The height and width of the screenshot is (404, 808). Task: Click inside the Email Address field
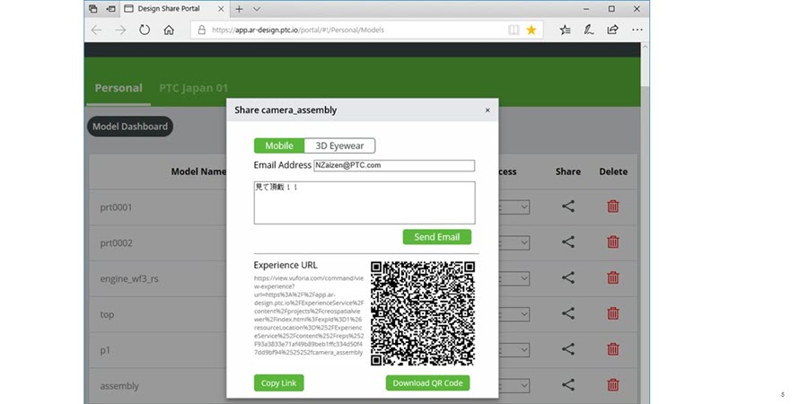(393, 165)
